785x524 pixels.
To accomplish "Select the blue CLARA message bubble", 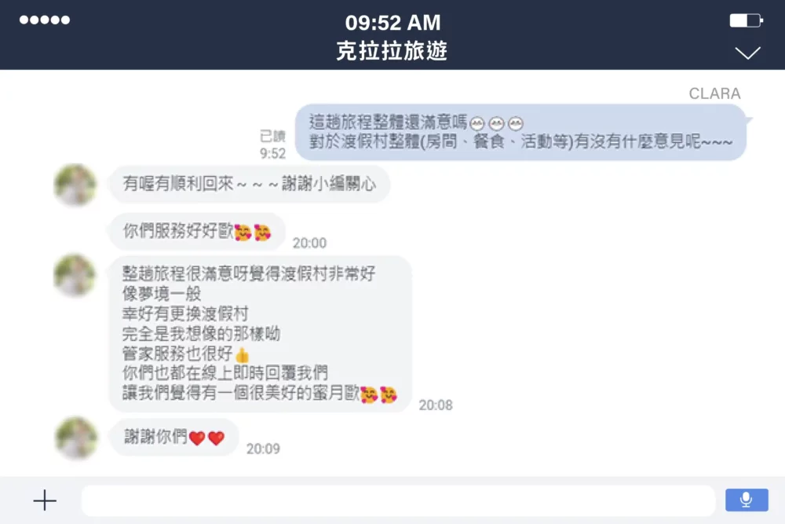I will pyautogui.click(x=520, y=132).
